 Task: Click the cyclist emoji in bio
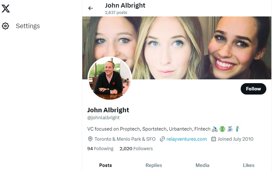point(215,129)
